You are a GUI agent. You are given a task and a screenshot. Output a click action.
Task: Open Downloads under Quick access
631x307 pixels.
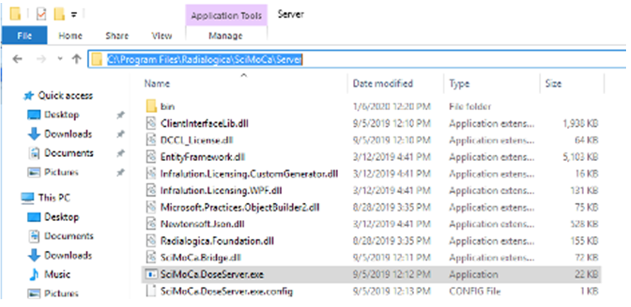pos(68,134)
